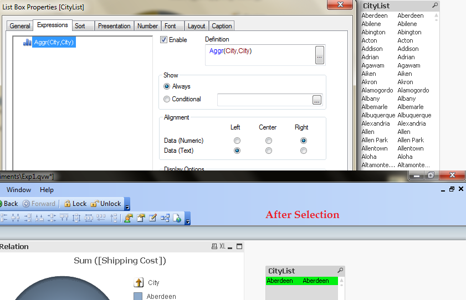Click the scroll-up arrow of top-right CityList
466x300 pixels.
click(436, 15)
